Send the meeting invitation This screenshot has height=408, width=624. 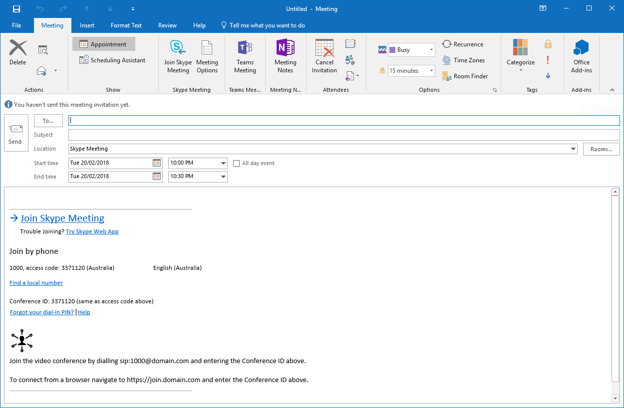(15, 133)
